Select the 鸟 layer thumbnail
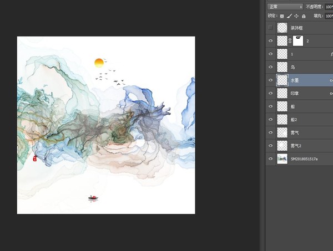The image size is (333, 251). click(x=282, y=67)
